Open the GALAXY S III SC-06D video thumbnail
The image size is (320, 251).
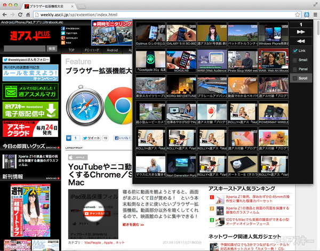pos(181,34)
